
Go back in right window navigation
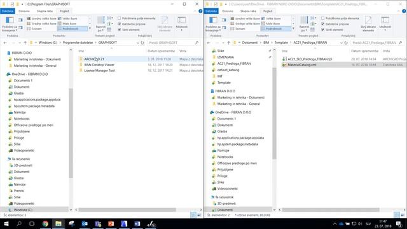click(209, 43)
